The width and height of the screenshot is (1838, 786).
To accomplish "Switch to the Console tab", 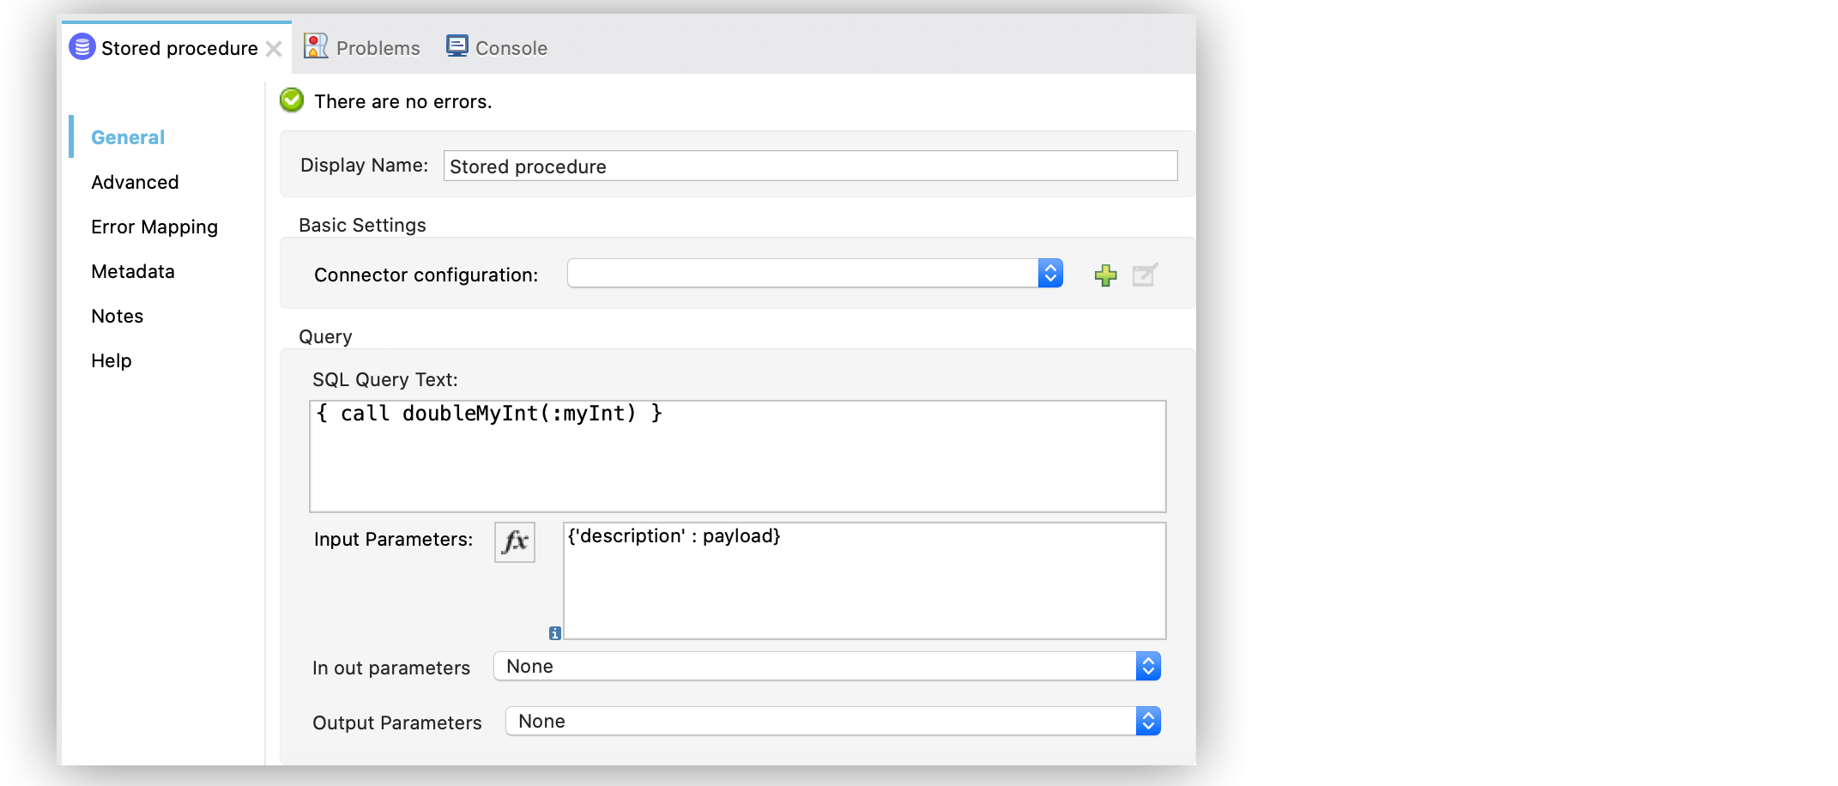I will tap(497, 48).
